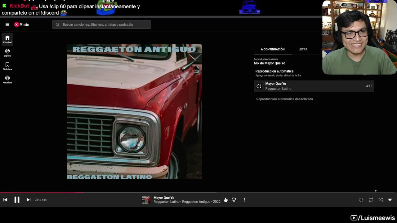Go to Principal home section

click(7, 39)
